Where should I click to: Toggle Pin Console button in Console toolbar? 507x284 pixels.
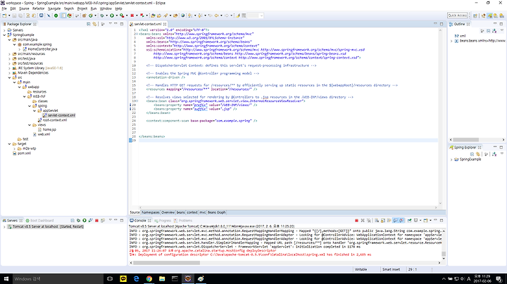[x=410, y=221]
